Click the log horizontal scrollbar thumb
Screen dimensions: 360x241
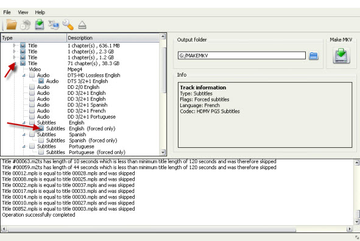click(x=152, y=229)
